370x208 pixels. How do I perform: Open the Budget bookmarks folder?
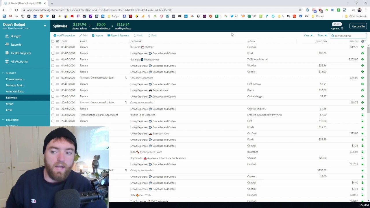(114, 16)
